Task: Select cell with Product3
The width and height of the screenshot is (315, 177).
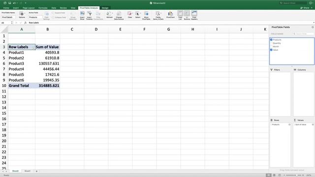Action: click(x=22, y=63)
